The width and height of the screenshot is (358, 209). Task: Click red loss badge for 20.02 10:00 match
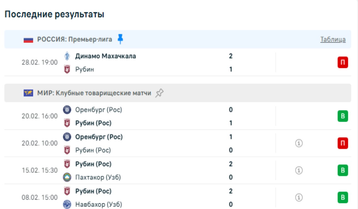point(343,143)
